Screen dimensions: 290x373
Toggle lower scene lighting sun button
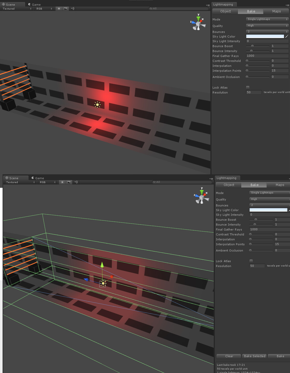(x=62, y=182)
